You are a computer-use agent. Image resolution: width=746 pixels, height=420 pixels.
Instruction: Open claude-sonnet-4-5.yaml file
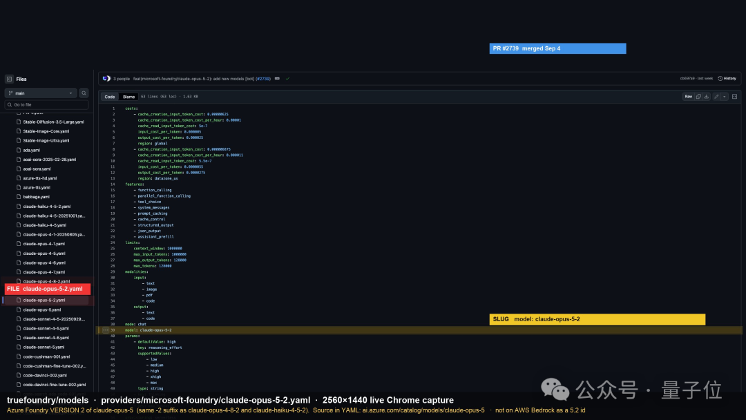[x=46, y=329]
